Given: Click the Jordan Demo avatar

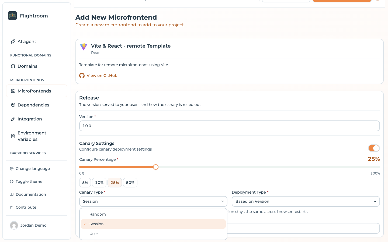Looking at the screenshot, I should (14, 225).
